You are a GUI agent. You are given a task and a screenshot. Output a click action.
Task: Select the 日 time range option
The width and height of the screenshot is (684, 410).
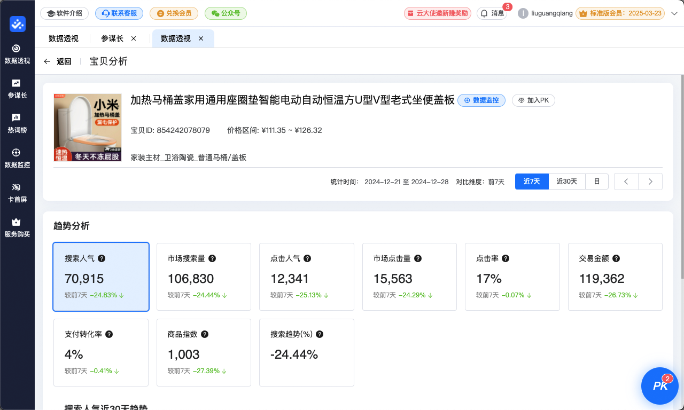click(597, 182)
